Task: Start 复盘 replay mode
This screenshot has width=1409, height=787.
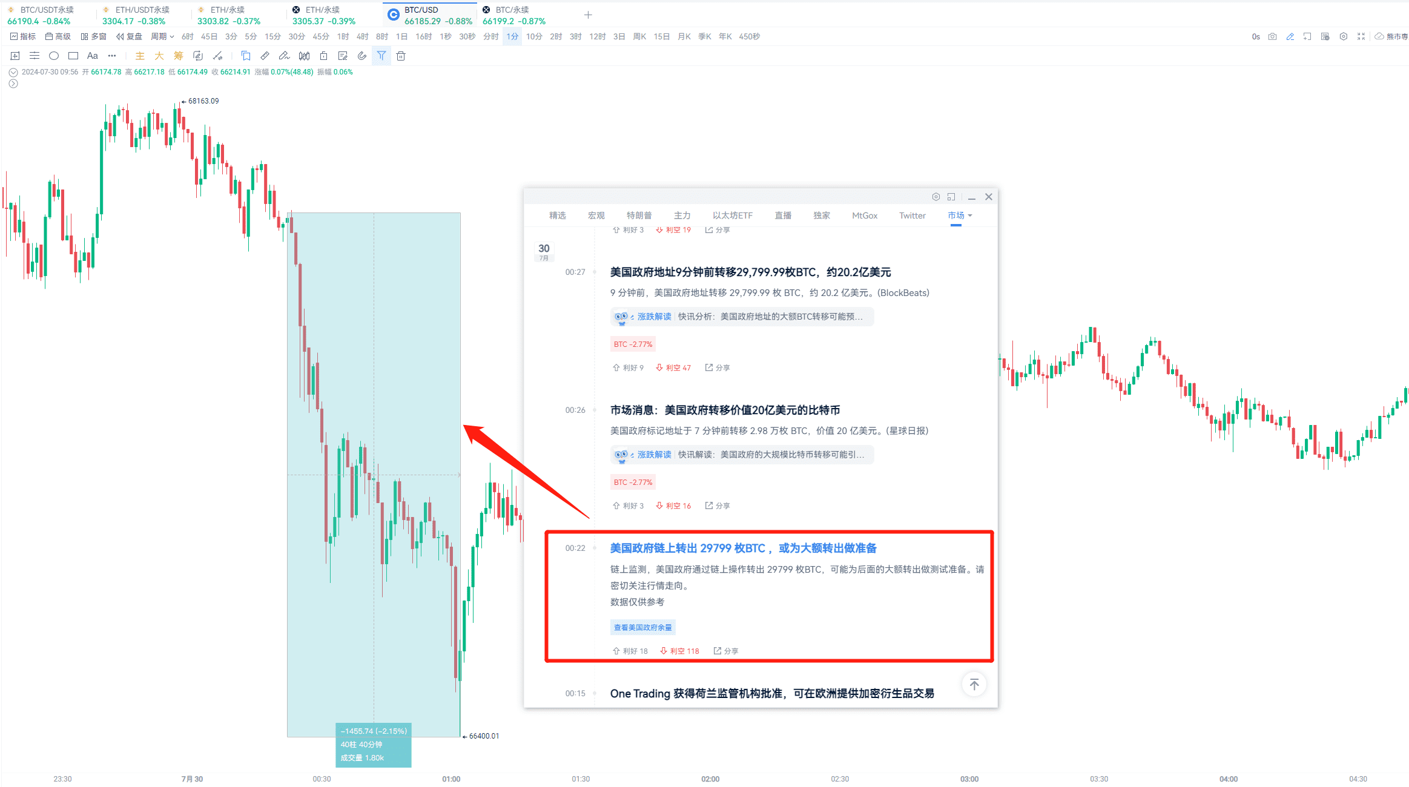Action: coord(129,36)
